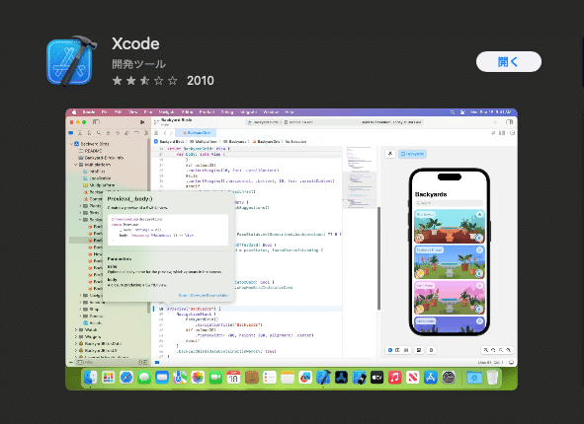Click the Preview(_:body:) popover title
The height and width of the screenshot is (424, 584).
129,199
